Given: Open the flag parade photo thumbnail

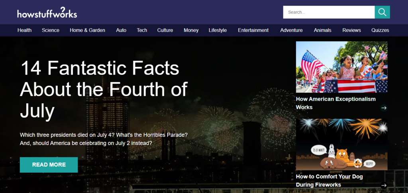Looking at the screenshot, I should pos(341,67).
